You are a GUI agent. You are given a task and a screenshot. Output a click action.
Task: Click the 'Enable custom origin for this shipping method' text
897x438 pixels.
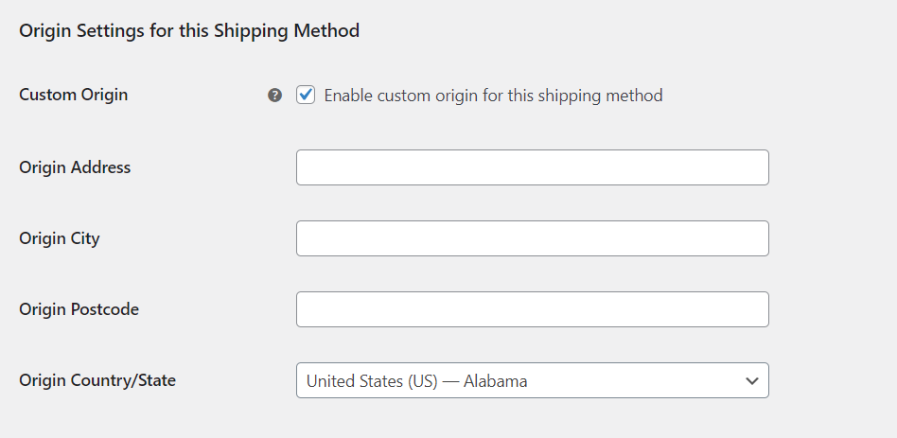point(493,96)
